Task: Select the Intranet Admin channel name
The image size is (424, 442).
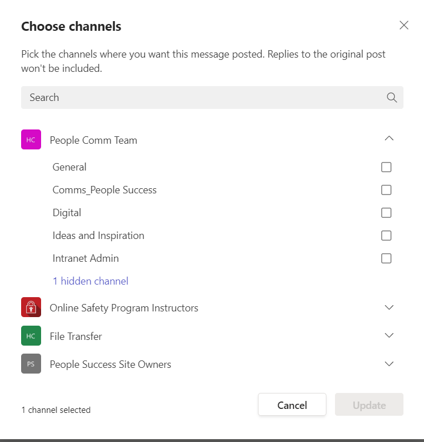Action: pyautogui.click(x=86, y=258)
